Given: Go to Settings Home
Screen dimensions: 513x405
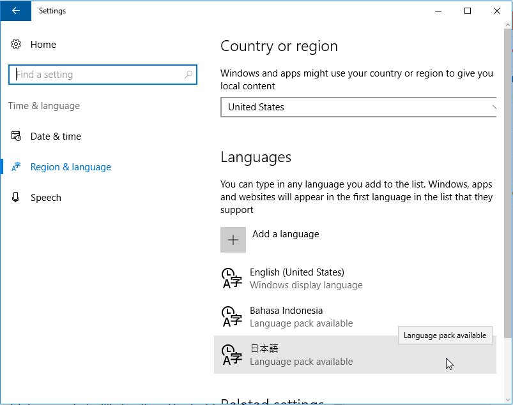Looking at the screenshot, I should click(x=43, y=45).
